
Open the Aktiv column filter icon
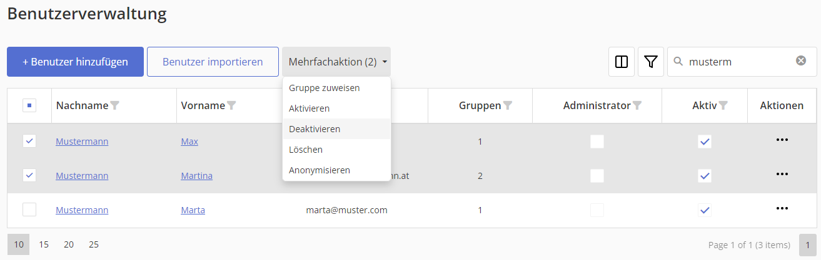(x=723, y=106)
